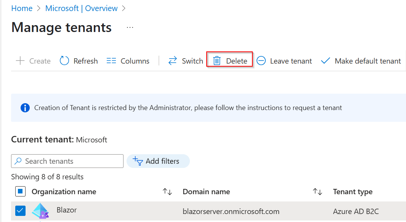Image resolution: width=406 pixels, height=222 pixels.
Task: Click the Azure AD B2C tenant type cell
Action: pos(356,211)
